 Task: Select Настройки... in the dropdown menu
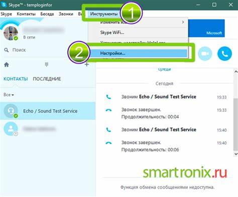click(139, 53)
